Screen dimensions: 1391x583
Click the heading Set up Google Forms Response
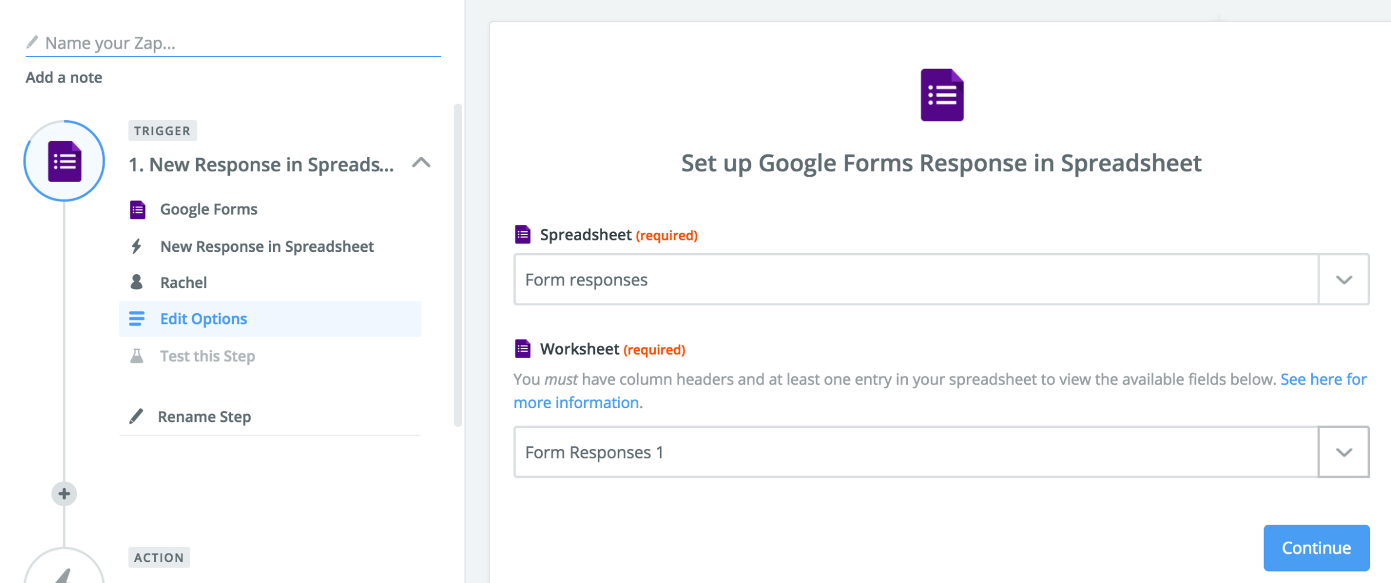[942, 163]
